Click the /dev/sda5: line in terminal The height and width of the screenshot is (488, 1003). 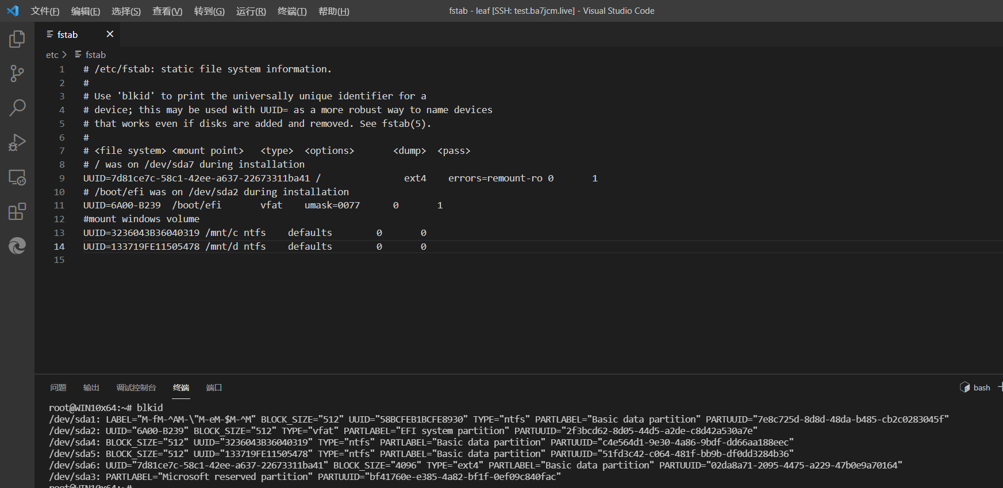421,454
